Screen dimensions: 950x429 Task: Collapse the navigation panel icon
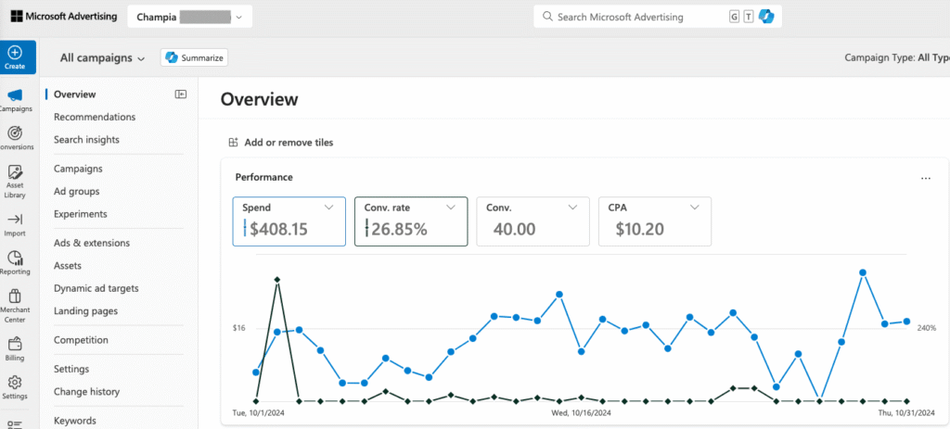(x=181, y=94)
